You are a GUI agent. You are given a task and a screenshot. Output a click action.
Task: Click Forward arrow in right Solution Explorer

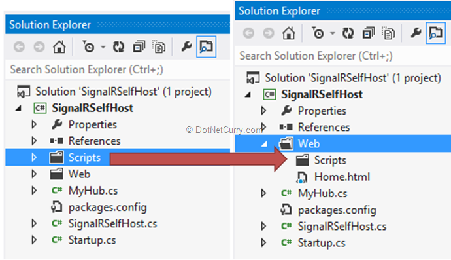[269, 33]
